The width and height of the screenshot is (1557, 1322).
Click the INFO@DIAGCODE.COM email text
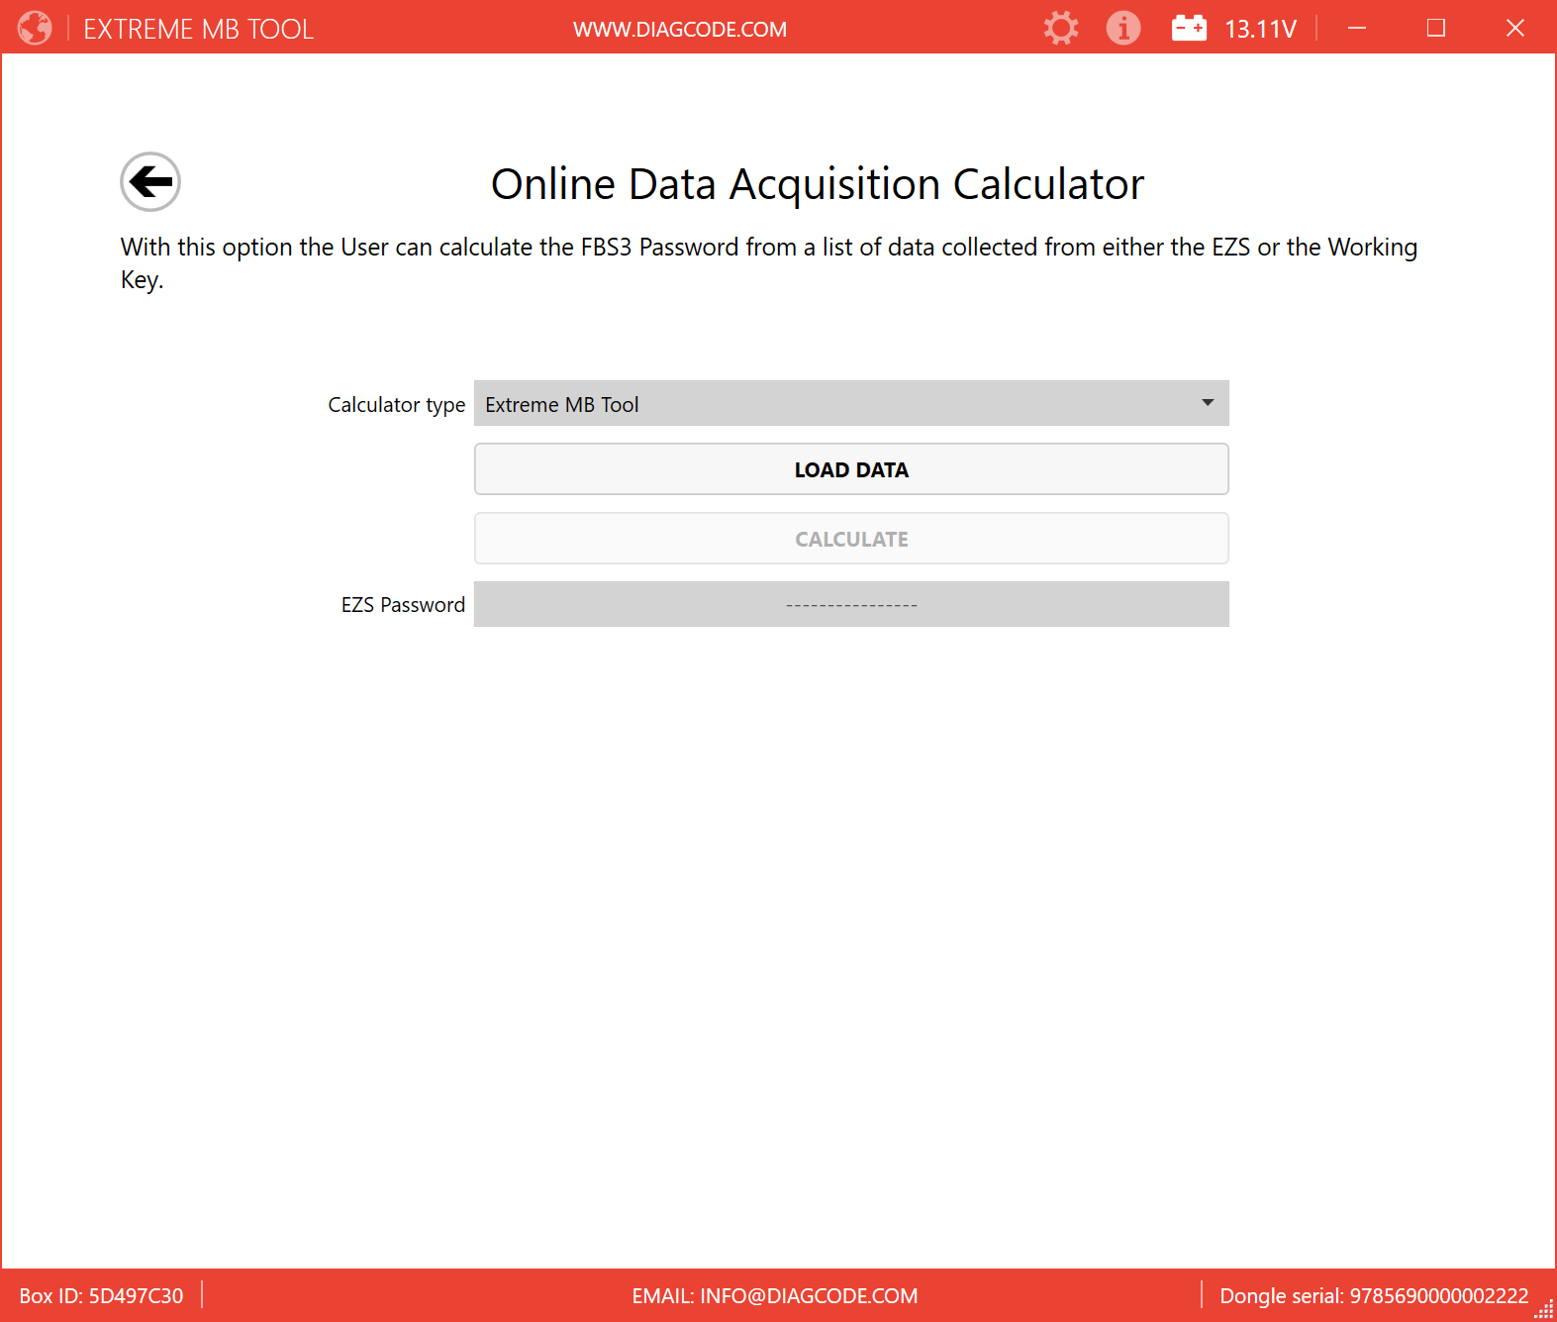point(775,1296)
